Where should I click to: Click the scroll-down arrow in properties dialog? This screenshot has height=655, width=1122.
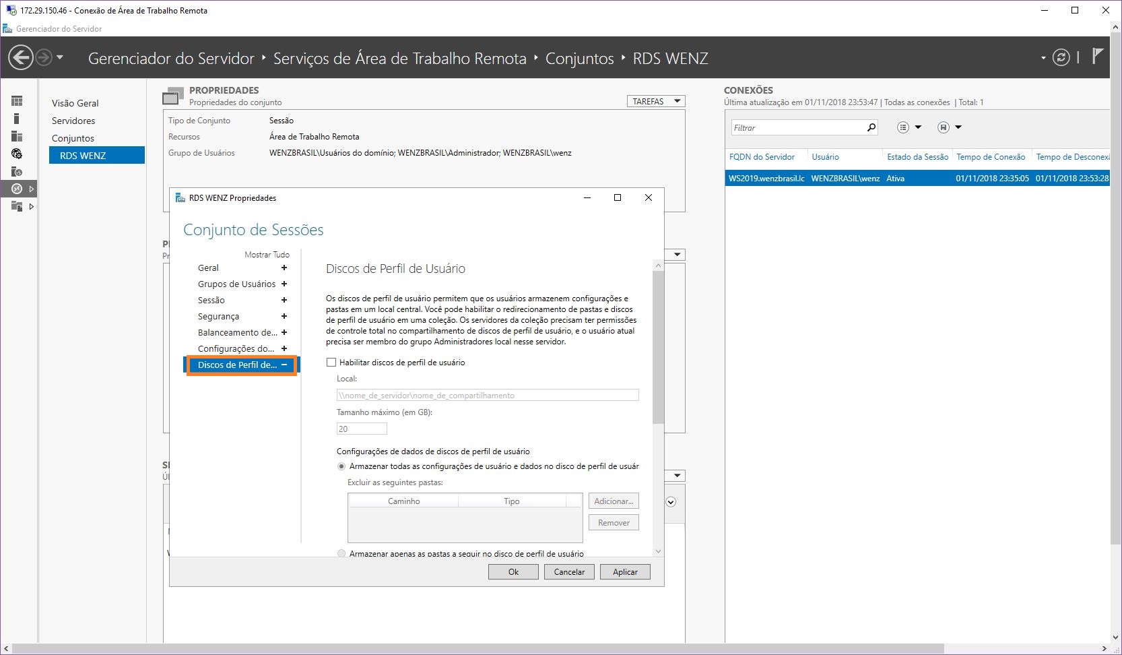tap(658, 551)
